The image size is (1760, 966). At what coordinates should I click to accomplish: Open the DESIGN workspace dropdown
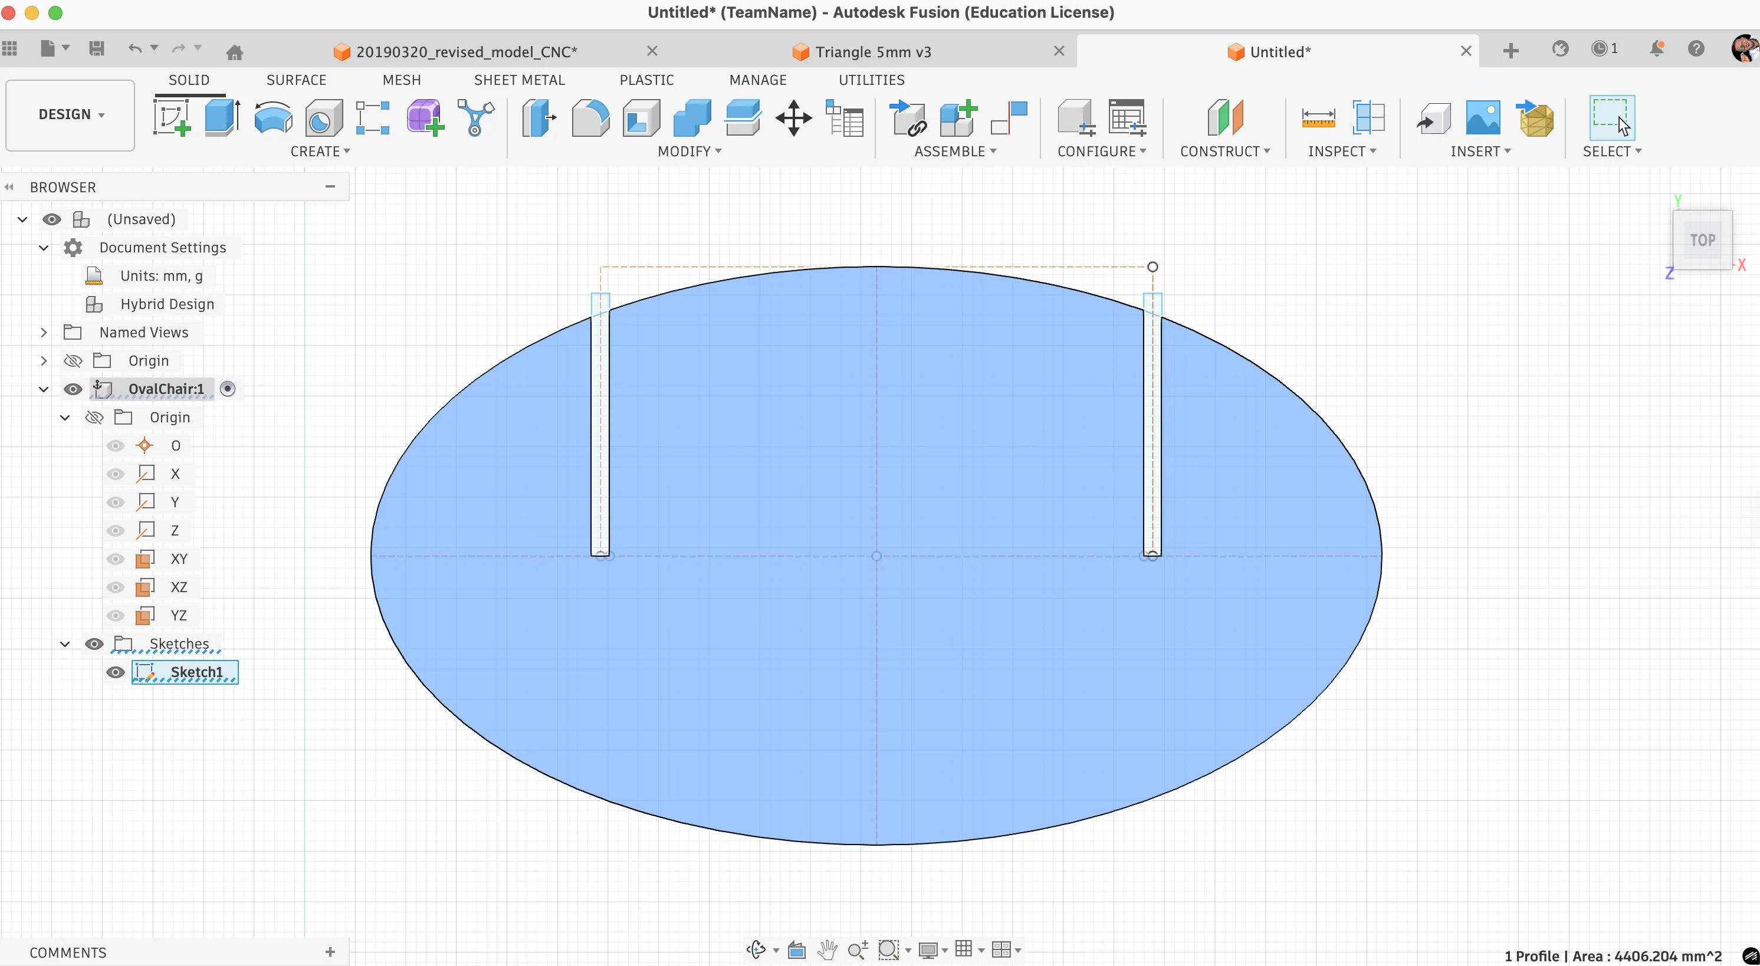coord(70,115)
